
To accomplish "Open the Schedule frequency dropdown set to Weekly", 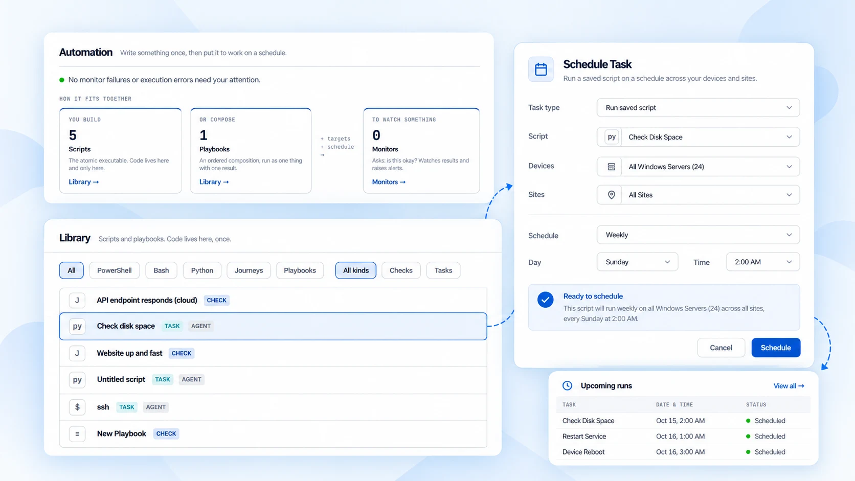I will 698,235.
